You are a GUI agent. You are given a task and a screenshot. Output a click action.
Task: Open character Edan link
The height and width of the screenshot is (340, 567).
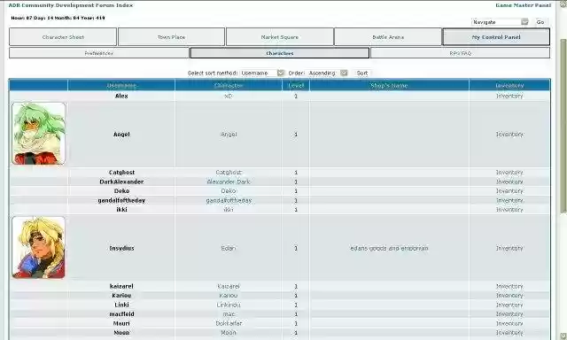pos(229,249)
